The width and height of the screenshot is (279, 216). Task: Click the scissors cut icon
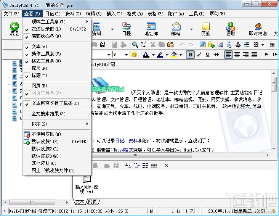click(x=153, y=45)
